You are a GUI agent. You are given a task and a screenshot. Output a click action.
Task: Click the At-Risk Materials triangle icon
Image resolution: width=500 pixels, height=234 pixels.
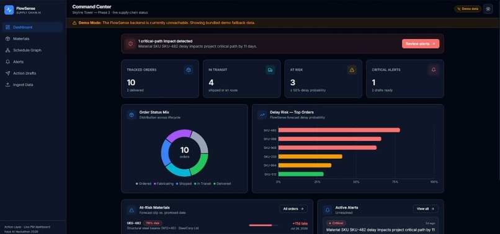[132, 210]
